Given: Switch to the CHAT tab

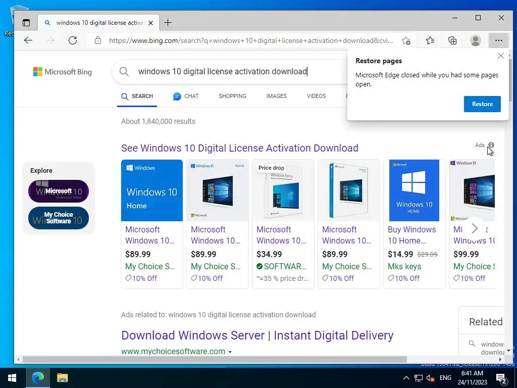Looking at the screenshot, I should pyautogui.click(x=186, y=96).
